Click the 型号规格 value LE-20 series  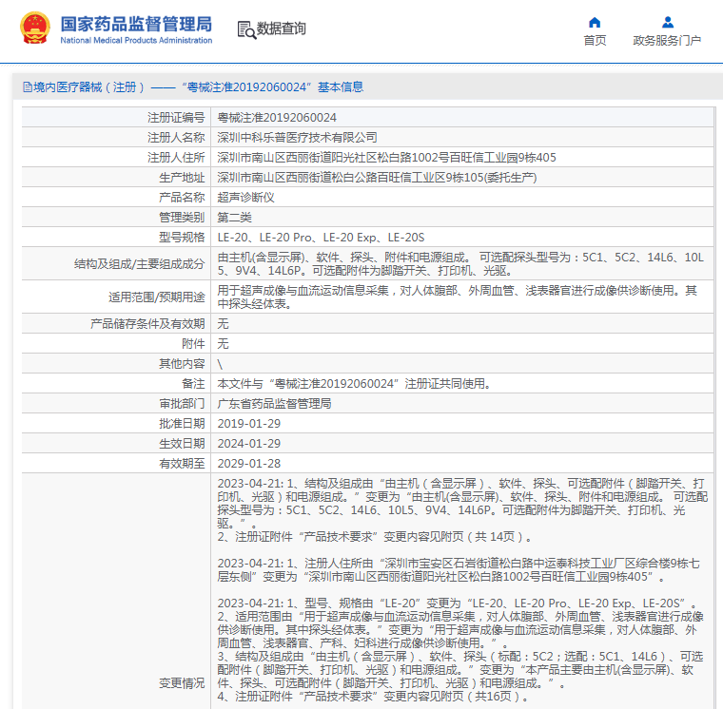tap(321, 237)
